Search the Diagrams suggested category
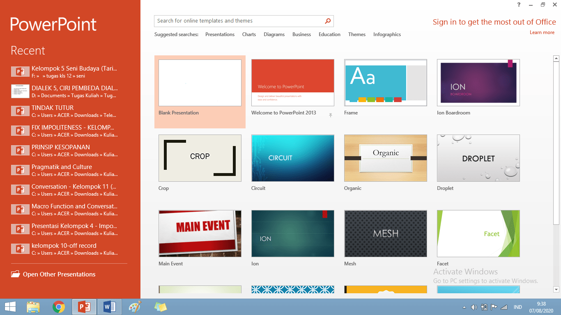Viewport: 561px width, 315px height. pyautogui.click(x=274, y=34)
